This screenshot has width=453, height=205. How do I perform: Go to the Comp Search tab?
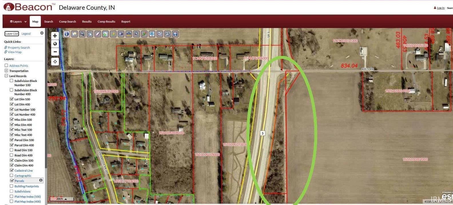[x=67, y=21]
